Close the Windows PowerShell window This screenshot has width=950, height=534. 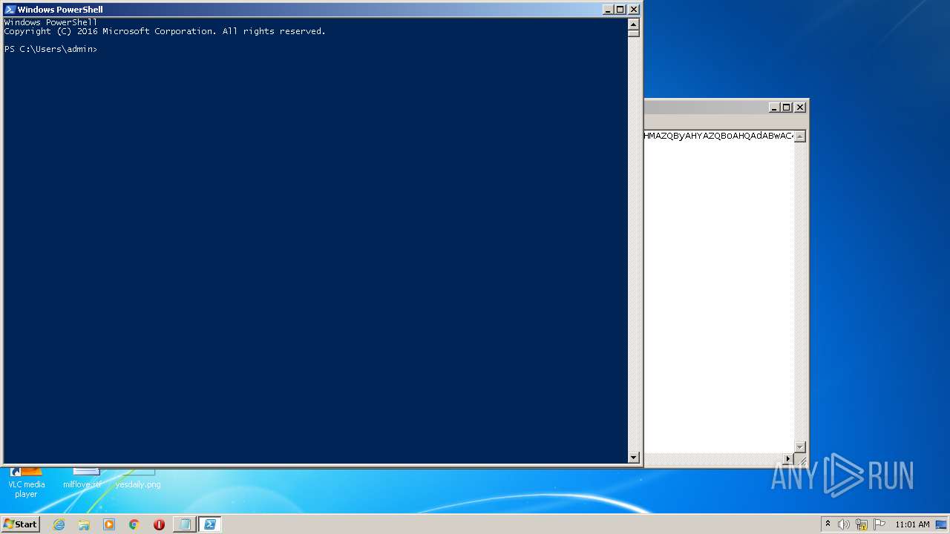click(634, 10)
